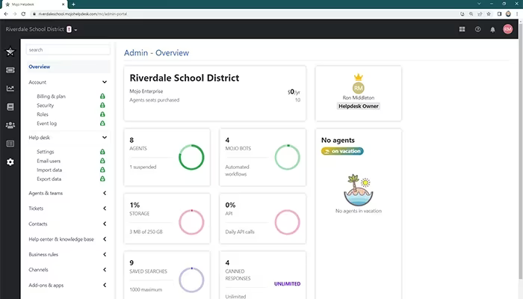Click the lock icon beside Event log
Viewport: 523px width, 299px height.
point(102,123)
